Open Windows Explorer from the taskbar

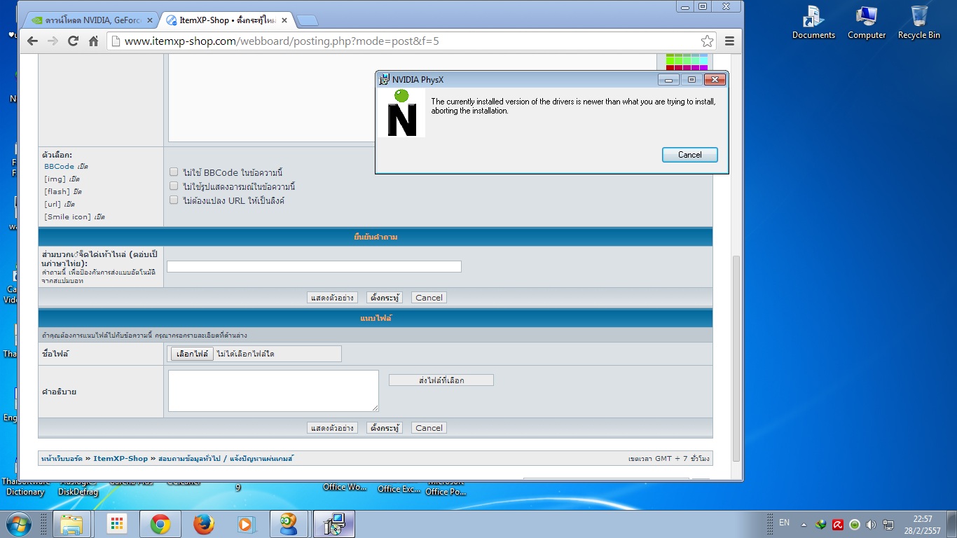[72, 524]
